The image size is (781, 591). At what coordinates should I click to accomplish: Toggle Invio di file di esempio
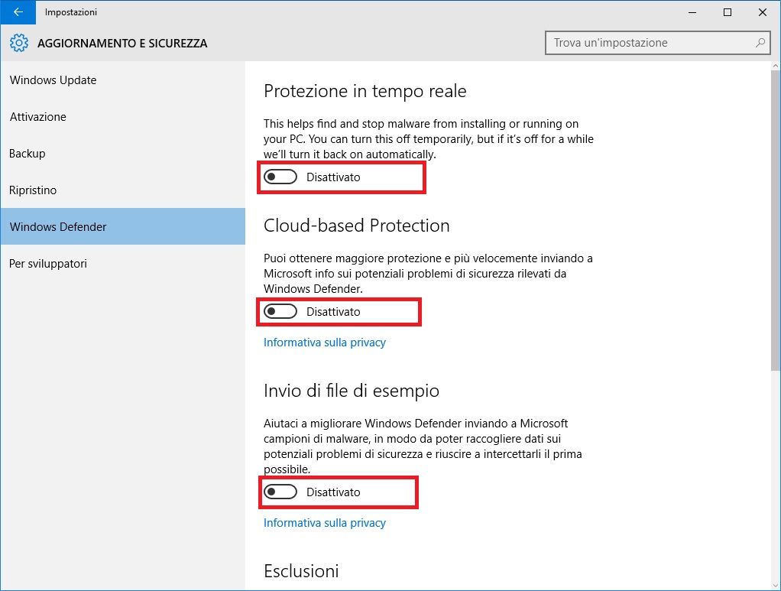click(280, 492)
